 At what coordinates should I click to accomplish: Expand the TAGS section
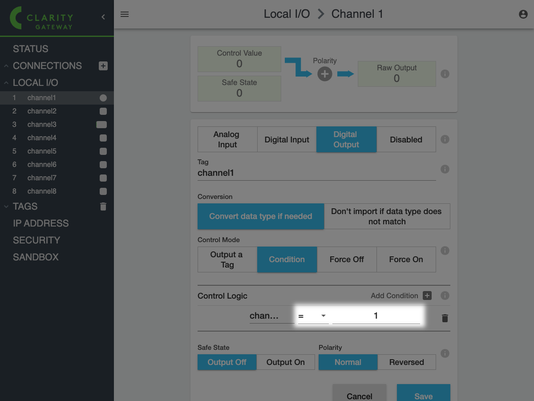tap(6, 207)
